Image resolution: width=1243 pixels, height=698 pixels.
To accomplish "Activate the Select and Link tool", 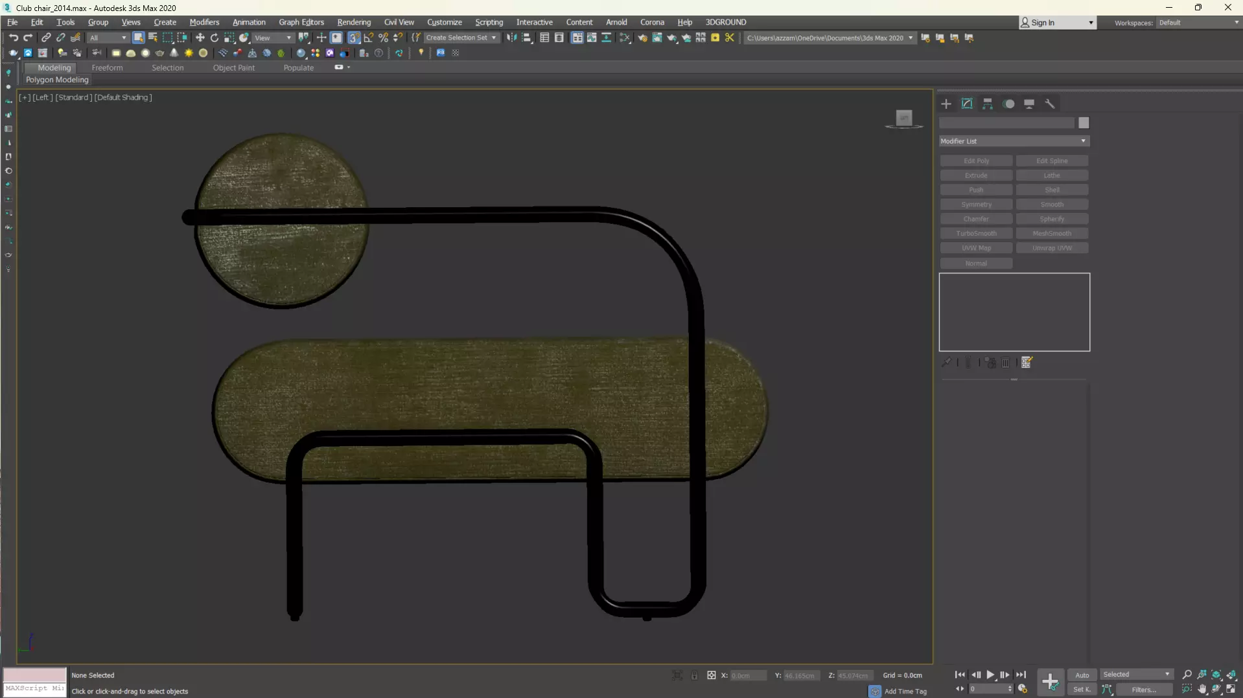I will click(46, 38).
